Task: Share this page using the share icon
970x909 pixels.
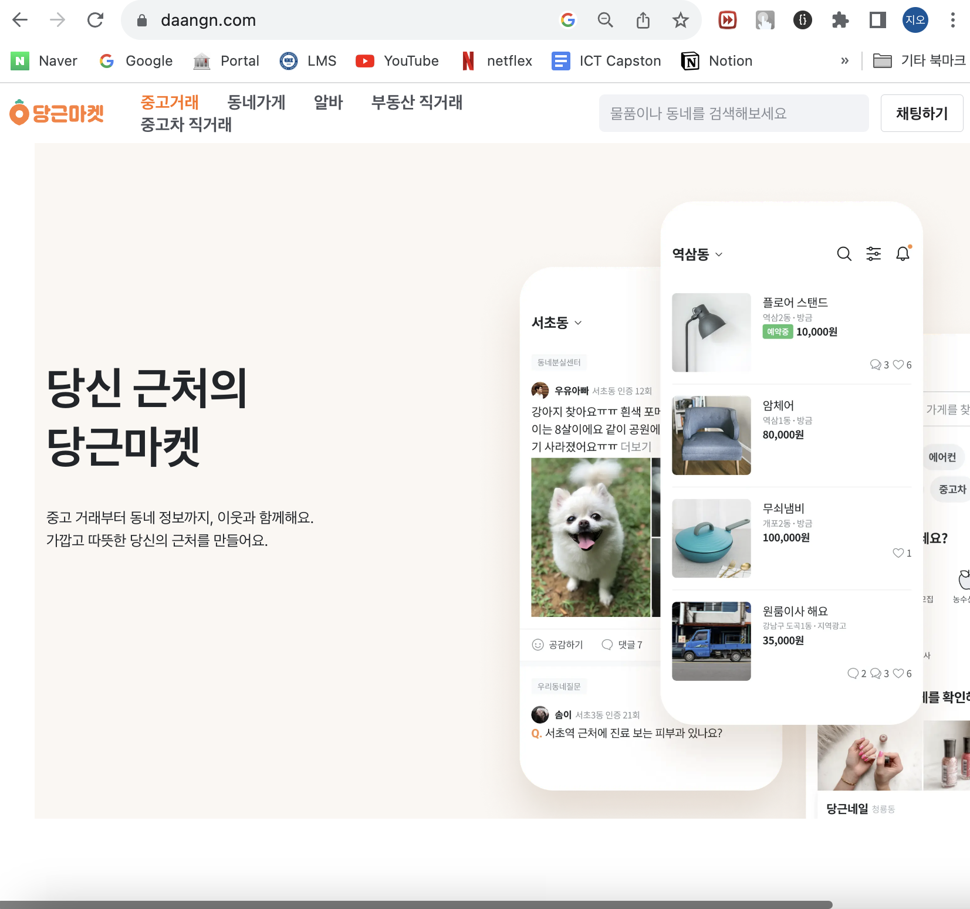Action: [x=643, y=20]
